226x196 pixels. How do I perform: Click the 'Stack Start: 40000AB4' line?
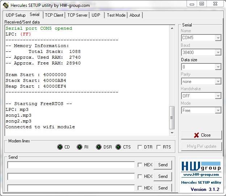pyautogui.click(x=36, y=80)
